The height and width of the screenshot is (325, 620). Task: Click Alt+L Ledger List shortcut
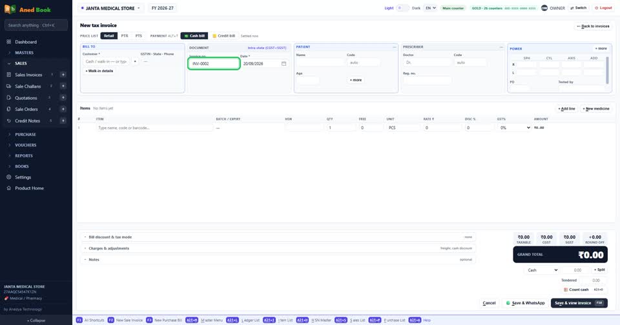(x=243, y=320)
